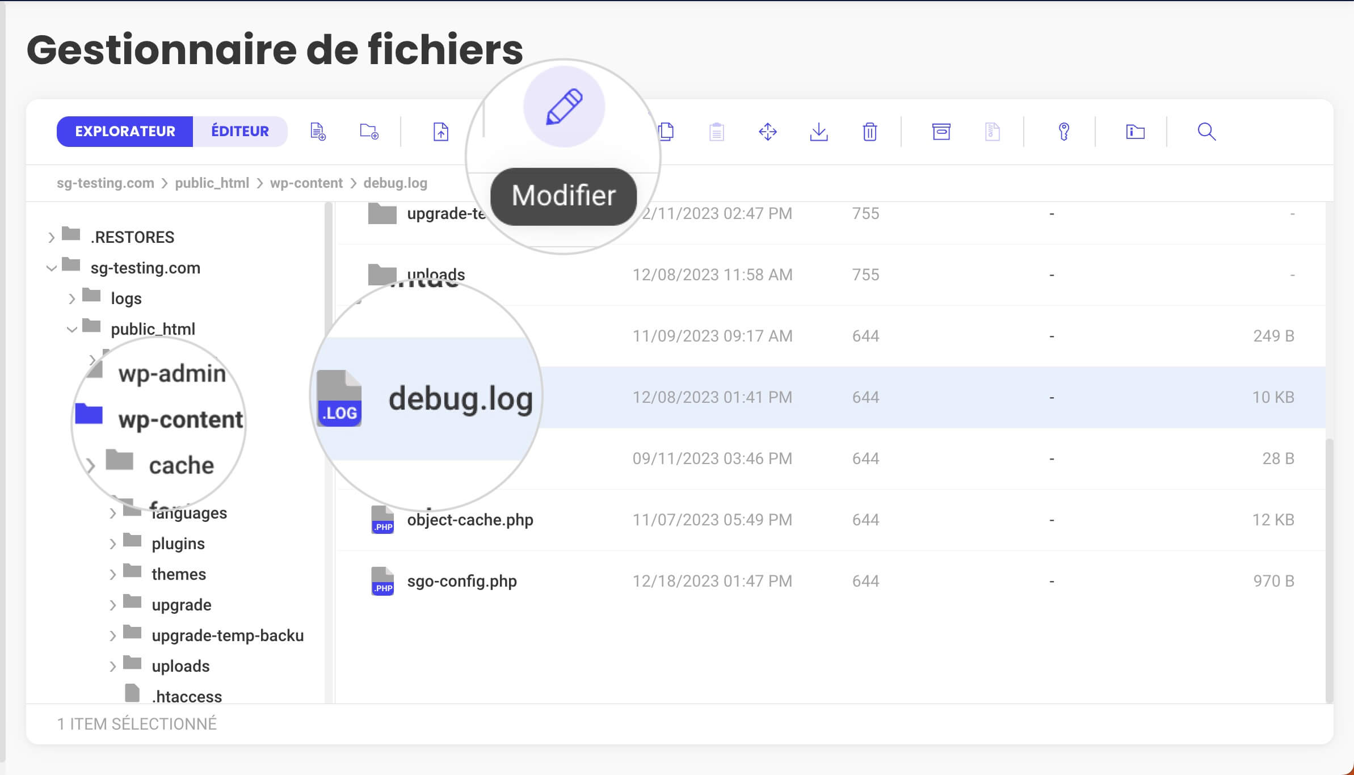Expand the upgrade folder chevron
This screenshot has width=1354, height=775.
click(x=113, y=605)
